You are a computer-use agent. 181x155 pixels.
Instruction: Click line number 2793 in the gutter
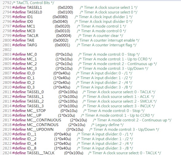pos(7,7)
